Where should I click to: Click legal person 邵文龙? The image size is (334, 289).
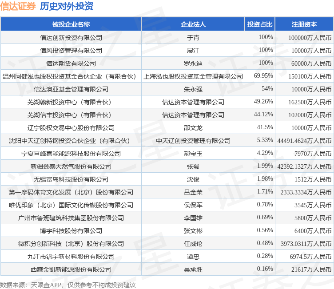[x=193, y=128]
